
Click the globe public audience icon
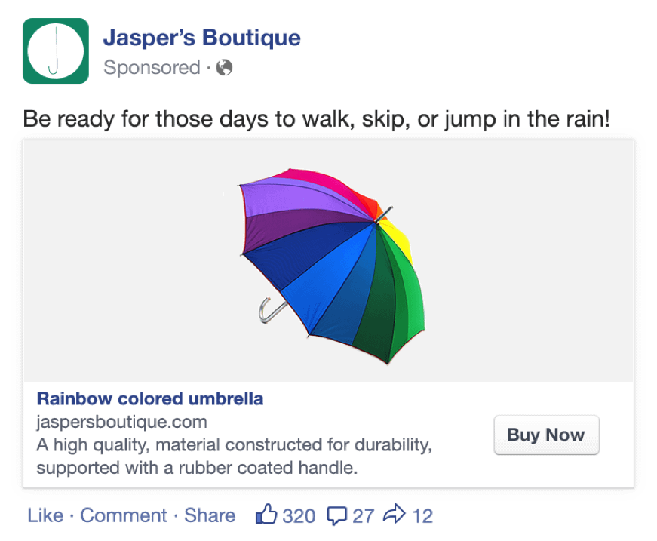point(224,68)
